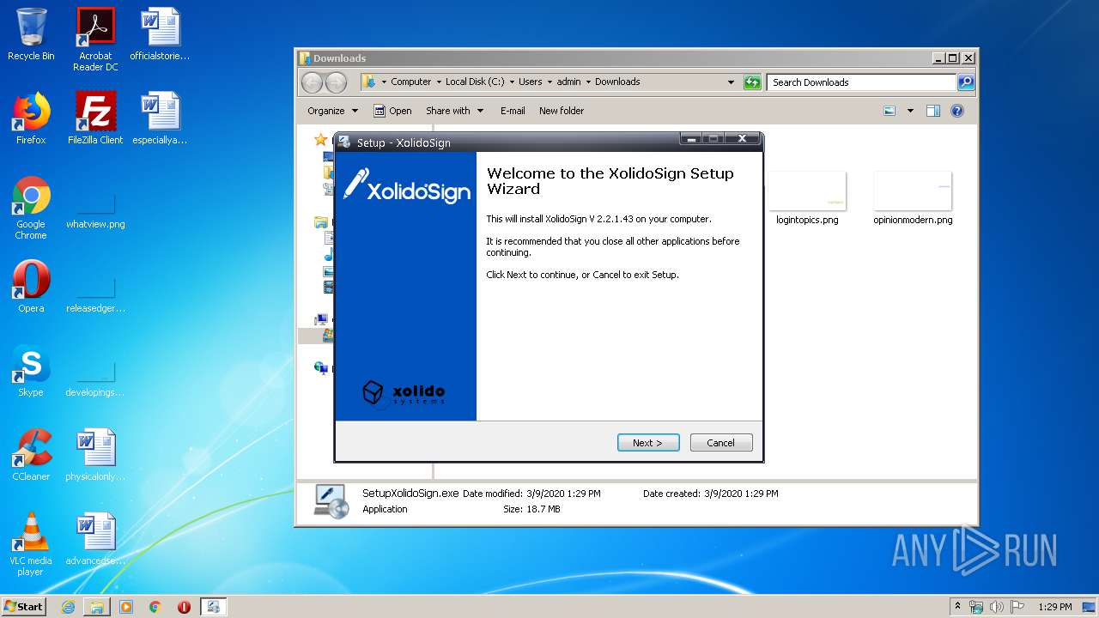1099x618 pixels.
Task: Open Action Center flag icon in tray
Action: pyautogui.click(x=1017, y=607)
